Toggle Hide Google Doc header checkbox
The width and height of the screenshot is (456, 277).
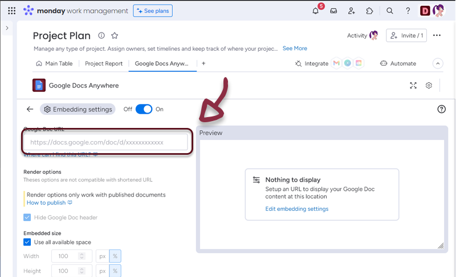pos(27,218)
